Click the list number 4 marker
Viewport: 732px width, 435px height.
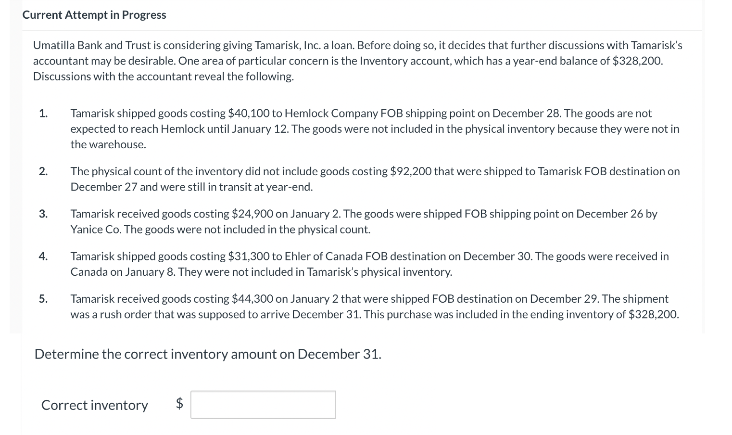(x=43, y=256)
